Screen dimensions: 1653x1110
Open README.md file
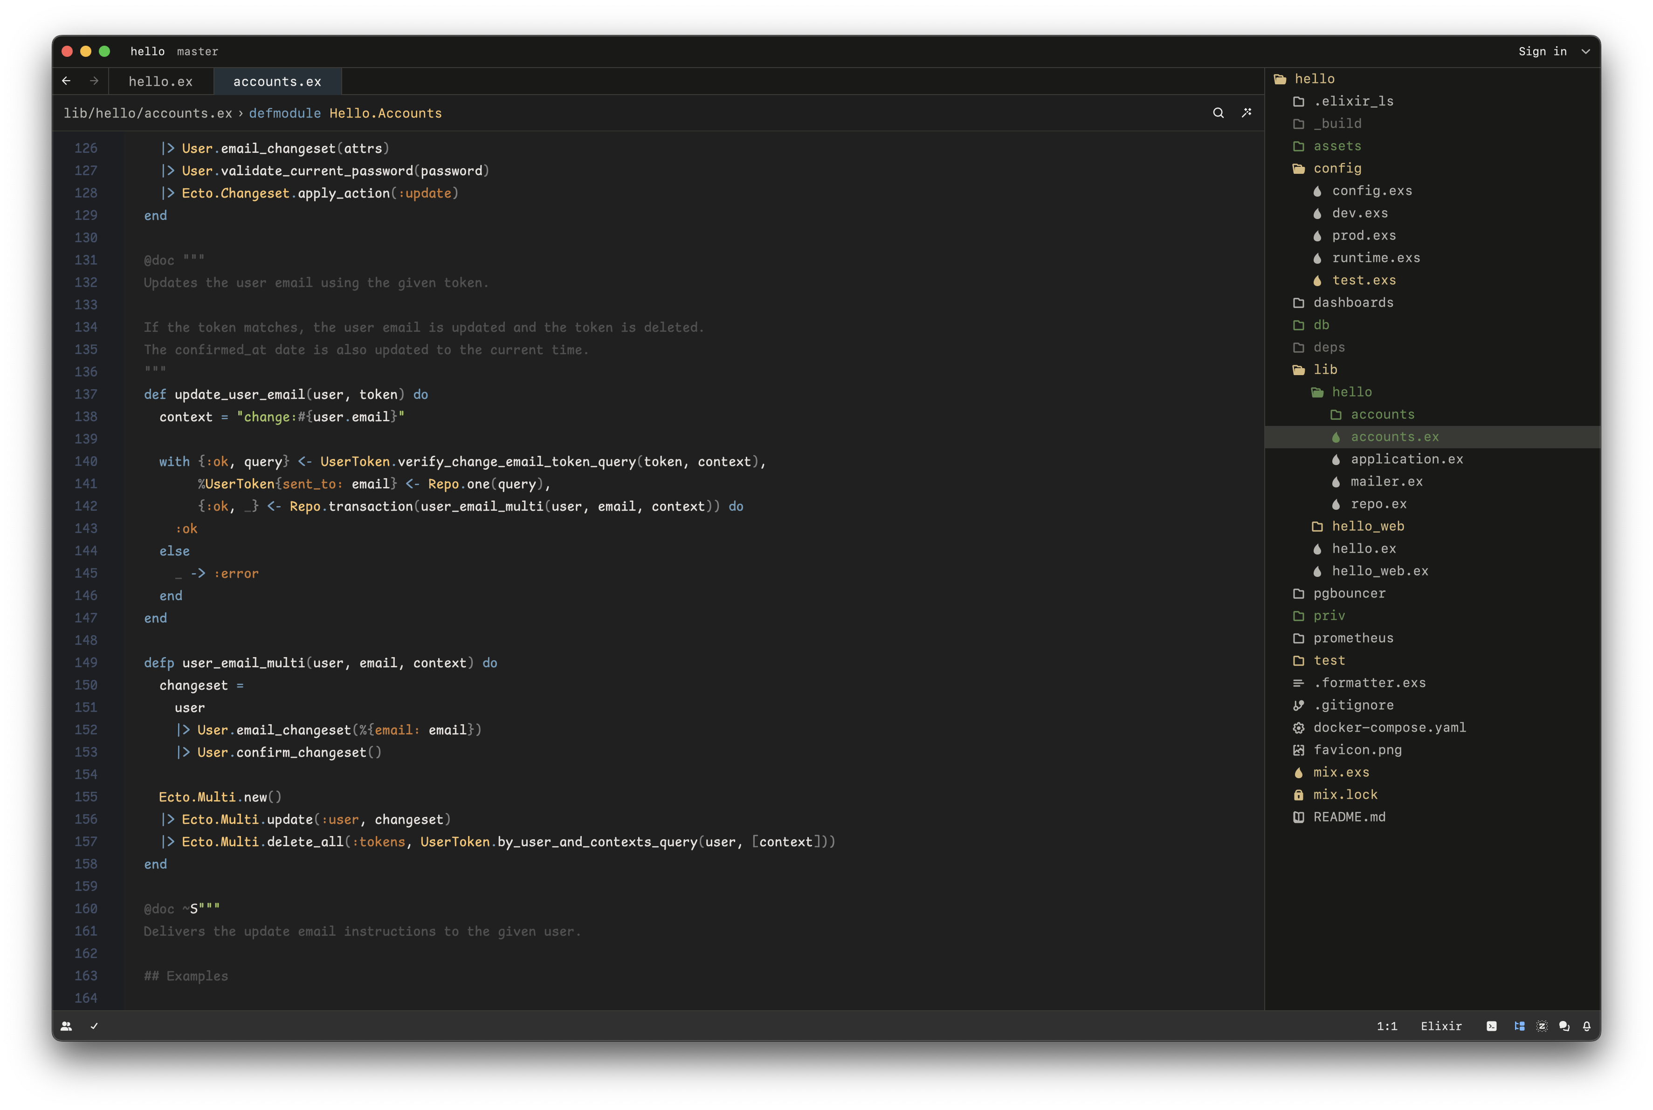click(x=1432, y=817)
